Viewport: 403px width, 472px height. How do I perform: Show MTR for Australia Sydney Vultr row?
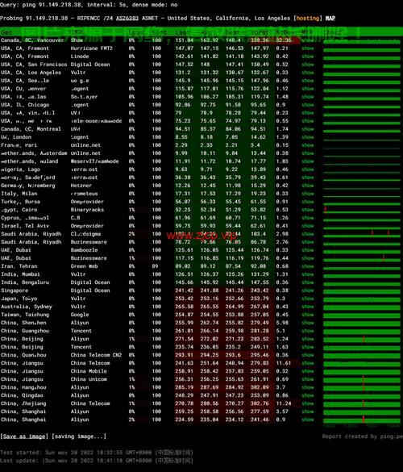point(308,307)
